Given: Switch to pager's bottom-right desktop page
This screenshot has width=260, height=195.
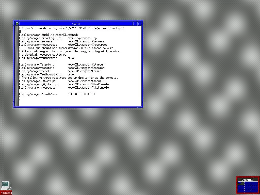Looking at the screenshot, I should (254, 190).
